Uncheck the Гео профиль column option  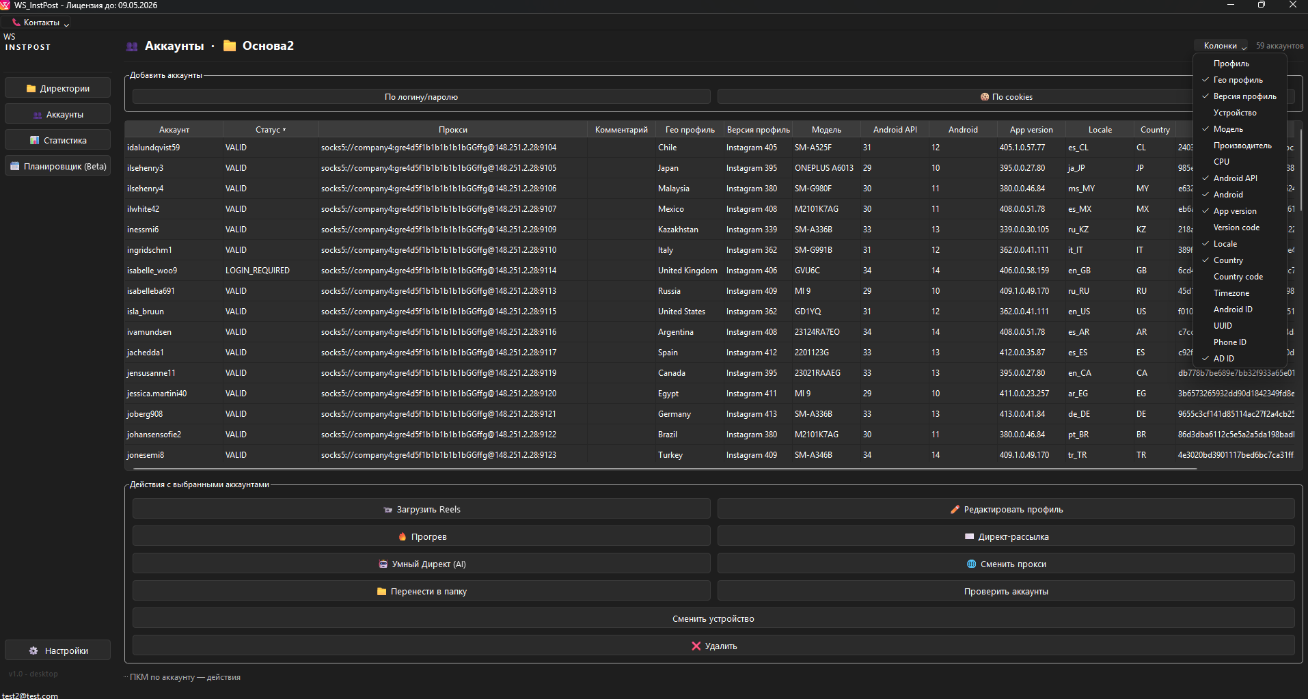tap(1238, 80)
